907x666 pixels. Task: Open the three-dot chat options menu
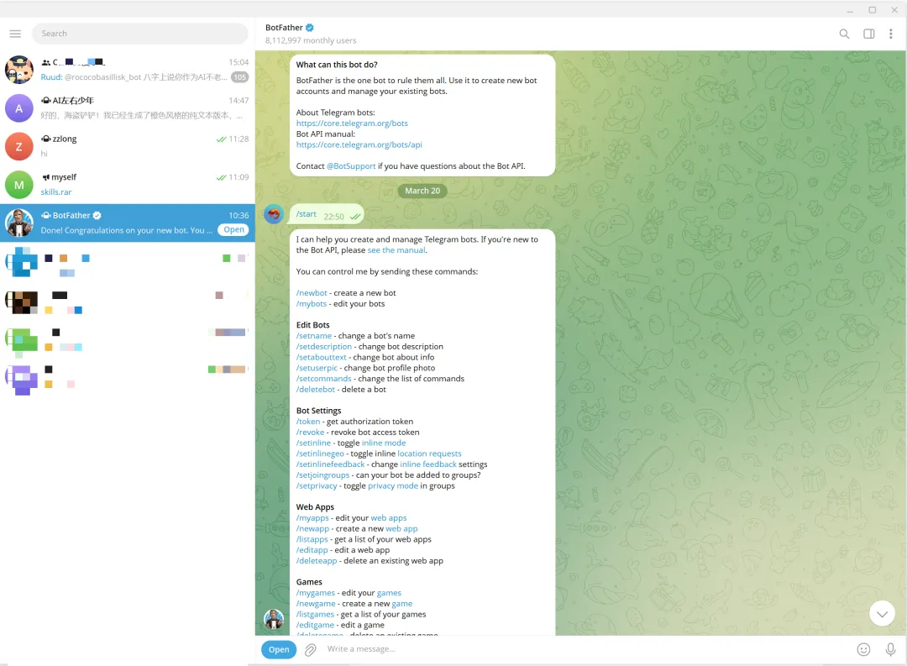(890, 34)
